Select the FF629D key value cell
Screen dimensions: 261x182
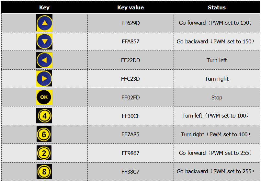pos(130,23)
